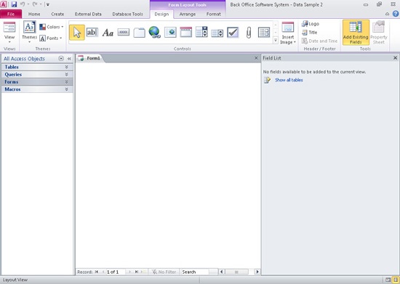Close the Field List pane
The image size is (400, 284).
tap(395, 58)
